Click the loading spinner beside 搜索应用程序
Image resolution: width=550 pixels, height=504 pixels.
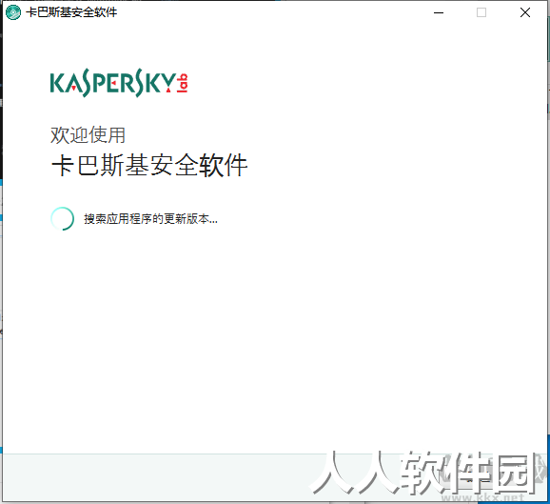(x=63, y=218)
